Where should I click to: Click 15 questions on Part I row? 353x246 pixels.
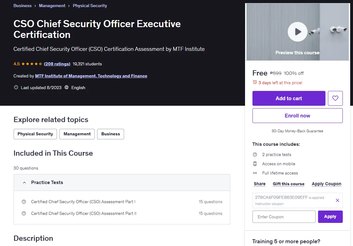tap(210, 202)
